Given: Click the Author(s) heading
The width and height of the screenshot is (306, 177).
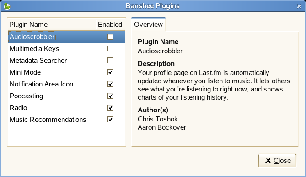Looking at the screenshot, I should point(153,110).
